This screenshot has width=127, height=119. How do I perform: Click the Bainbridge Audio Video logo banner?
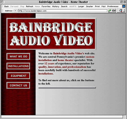tap(51, 34)
